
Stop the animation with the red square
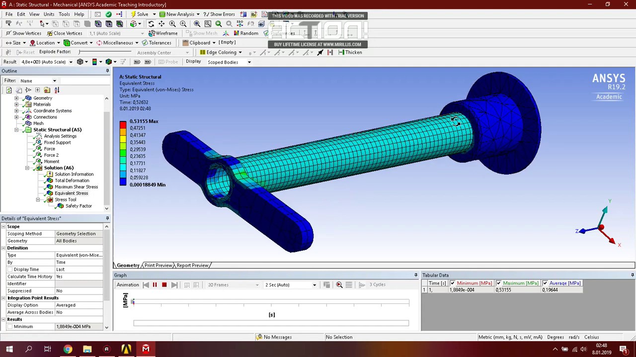coord(164,285)
